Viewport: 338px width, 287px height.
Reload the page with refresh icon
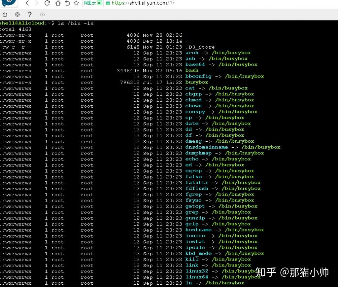pyautogui.click(x=47, y=3)
